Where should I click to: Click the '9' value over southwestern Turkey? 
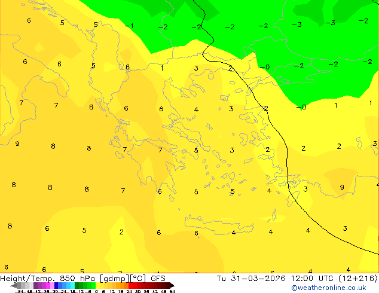click(342, 187)
